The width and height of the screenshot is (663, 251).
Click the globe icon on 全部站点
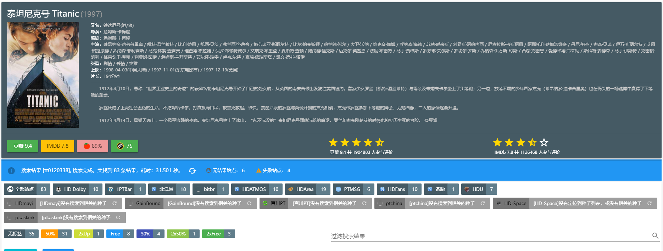click(x=10, y=189)
